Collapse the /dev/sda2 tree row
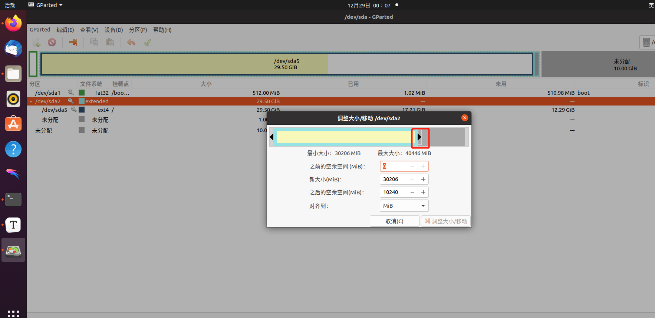 (x=31, y=101)
